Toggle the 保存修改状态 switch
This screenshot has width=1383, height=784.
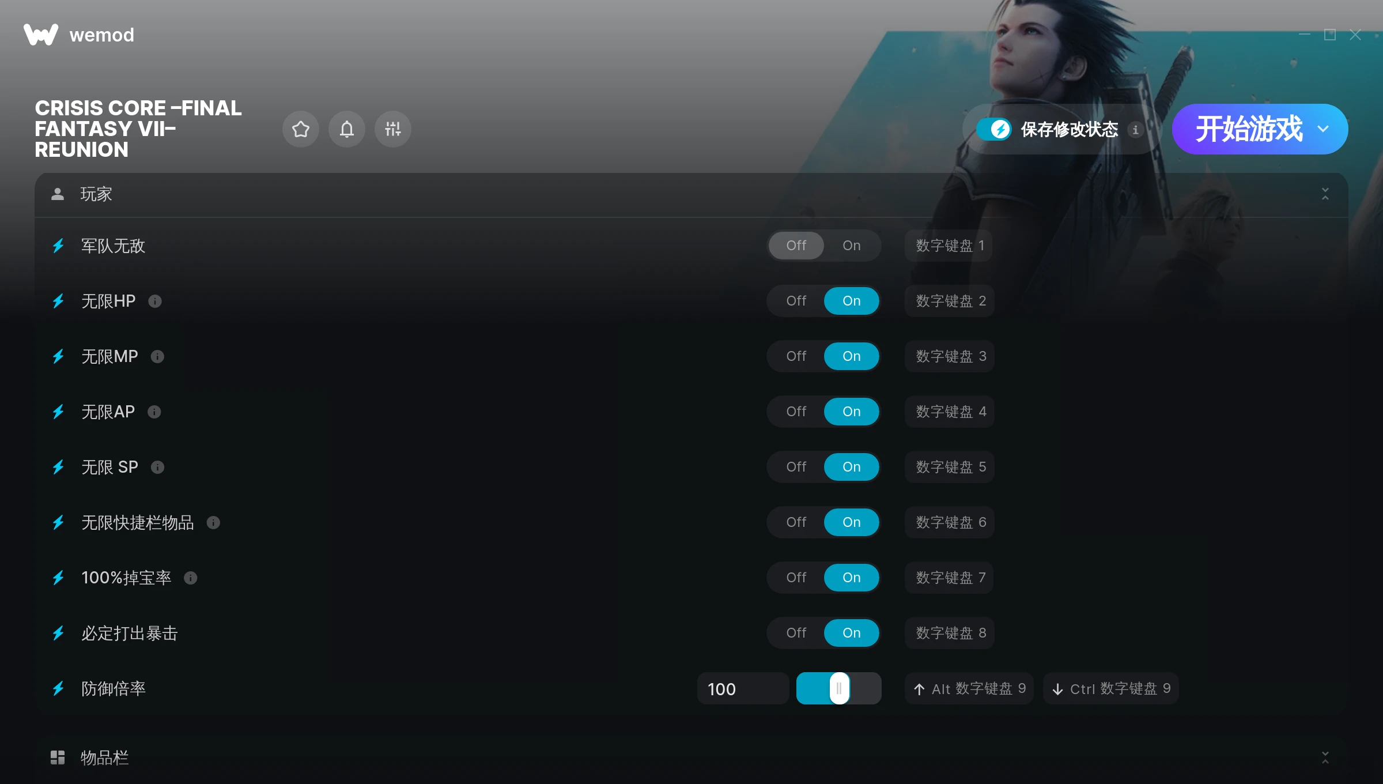point(994,129)
